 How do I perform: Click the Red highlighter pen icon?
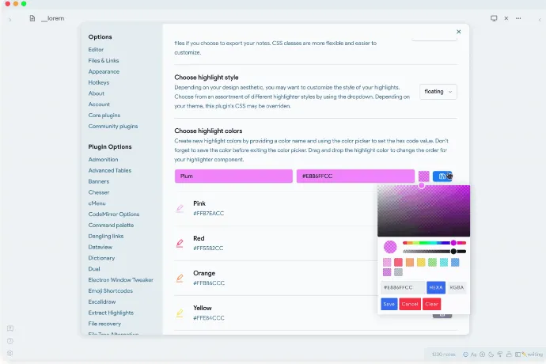pos(180,243)
